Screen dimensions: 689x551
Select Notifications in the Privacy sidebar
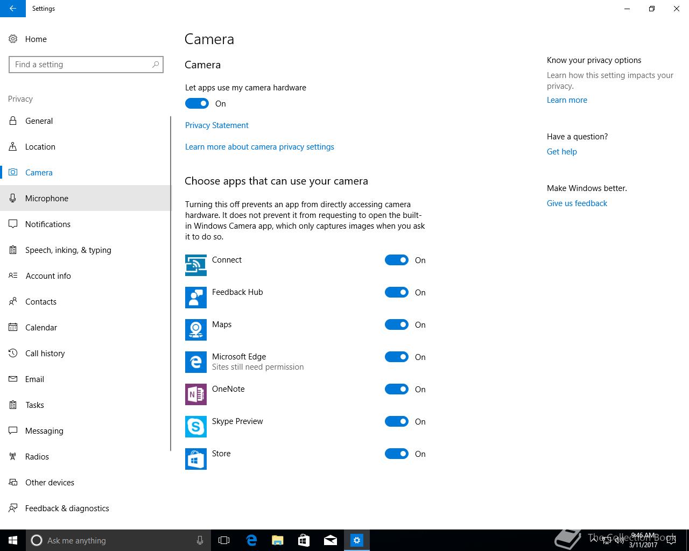coord(85,224)
